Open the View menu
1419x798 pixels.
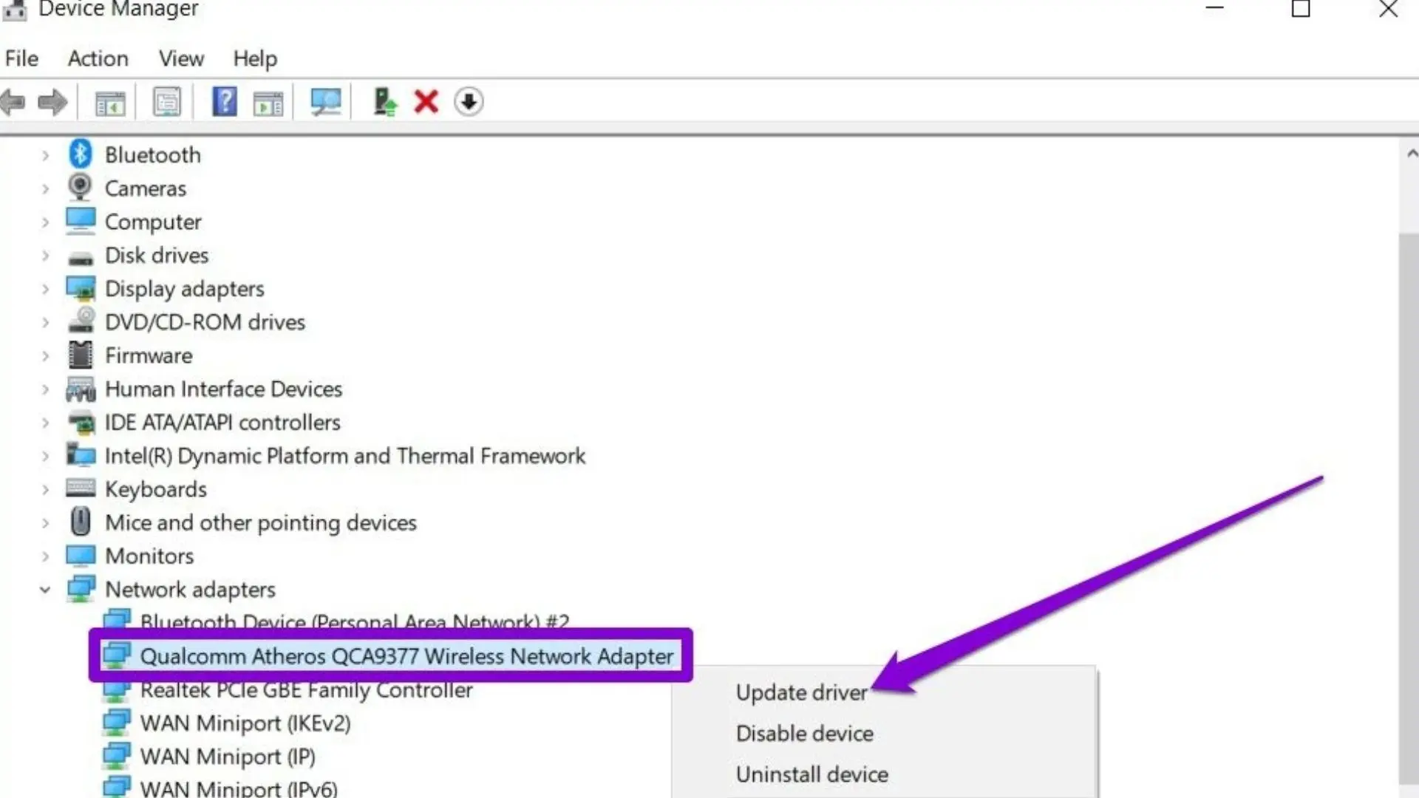point(181,58)
